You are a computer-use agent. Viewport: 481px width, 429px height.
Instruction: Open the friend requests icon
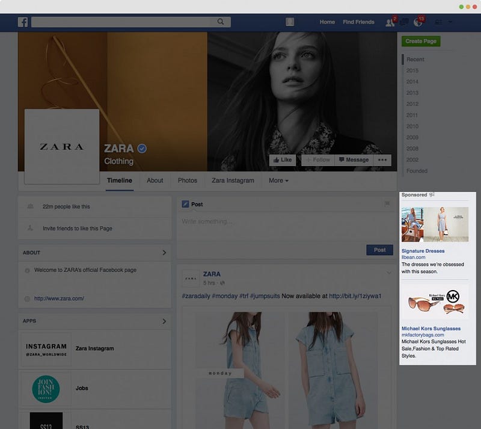[390, 22]
